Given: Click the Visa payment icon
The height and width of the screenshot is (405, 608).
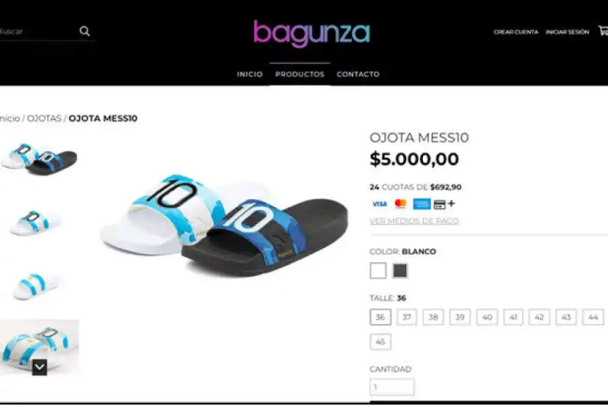Looking at the screenshot, I should coord(380,204).
